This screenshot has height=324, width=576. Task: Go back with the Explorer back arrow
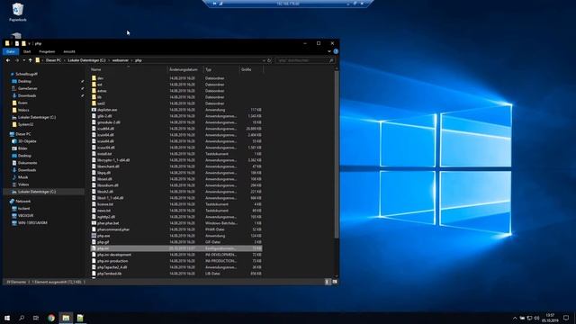tap(8, 60)
